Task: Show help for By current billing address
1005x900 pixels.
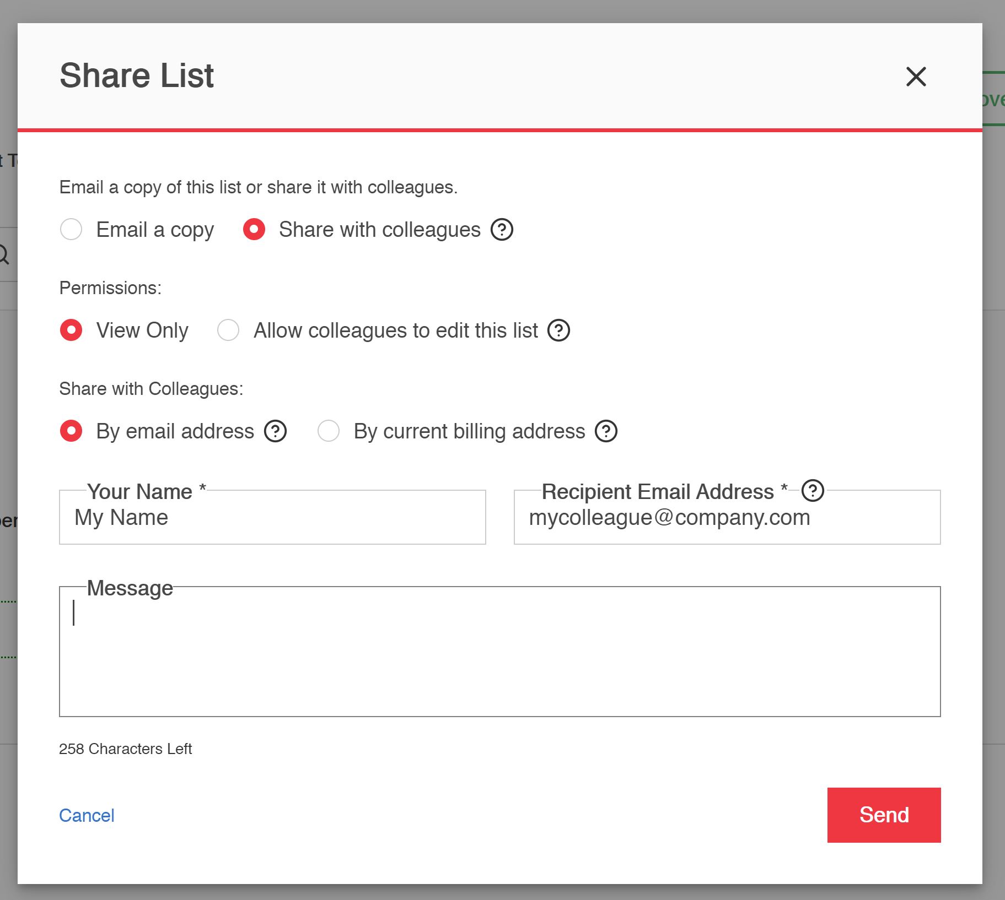Action: click(606, 431)
